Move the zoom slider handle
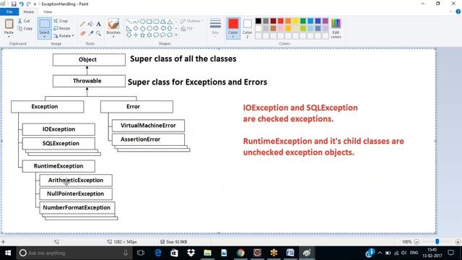462x260 pixels. coord(437,242)
